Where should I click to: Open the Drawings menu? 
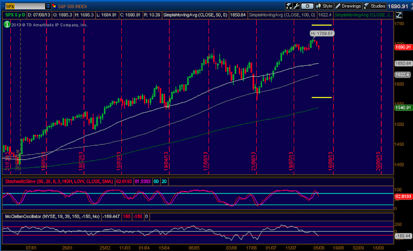point(348,6)
